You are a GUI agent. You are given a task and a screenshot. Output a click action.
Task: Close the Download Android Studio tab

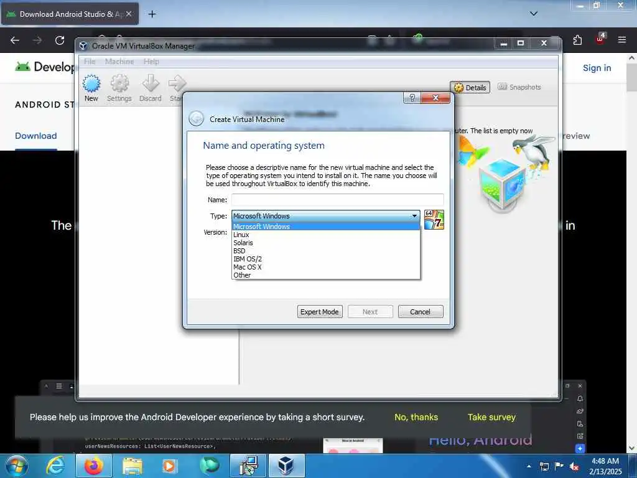click(129, 14)
